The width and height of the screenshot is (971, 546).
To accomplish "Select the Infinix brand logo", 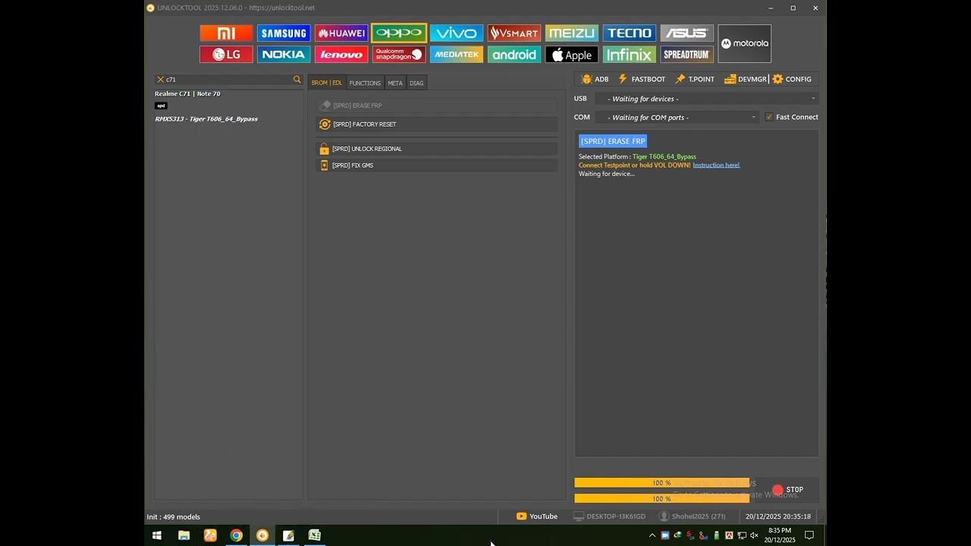I will pyautogui.click(x=630, y=55).
